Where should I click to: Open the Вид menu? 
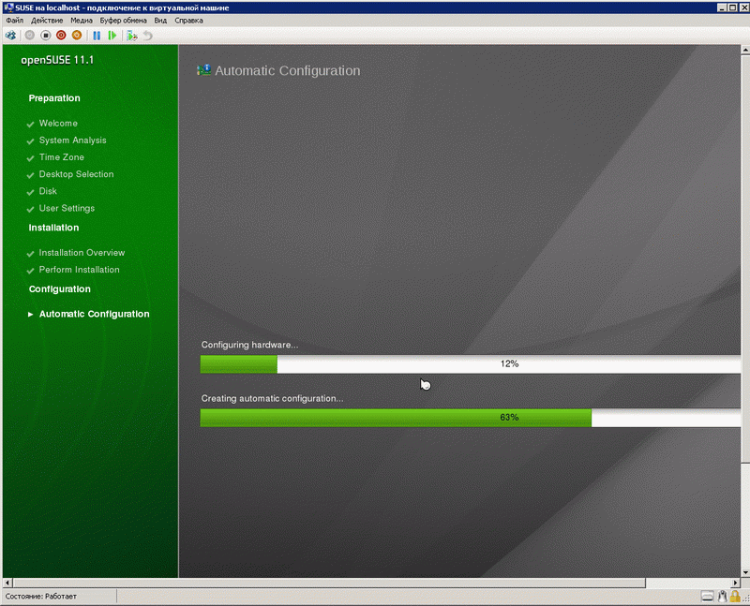[160, 21]
